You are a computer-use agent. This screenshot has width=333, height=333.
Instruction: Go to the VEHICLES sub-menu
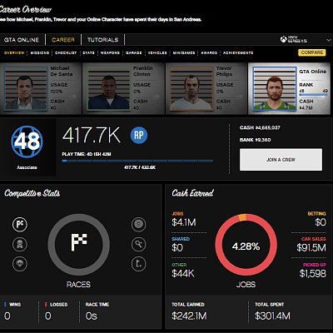point(157,52)
